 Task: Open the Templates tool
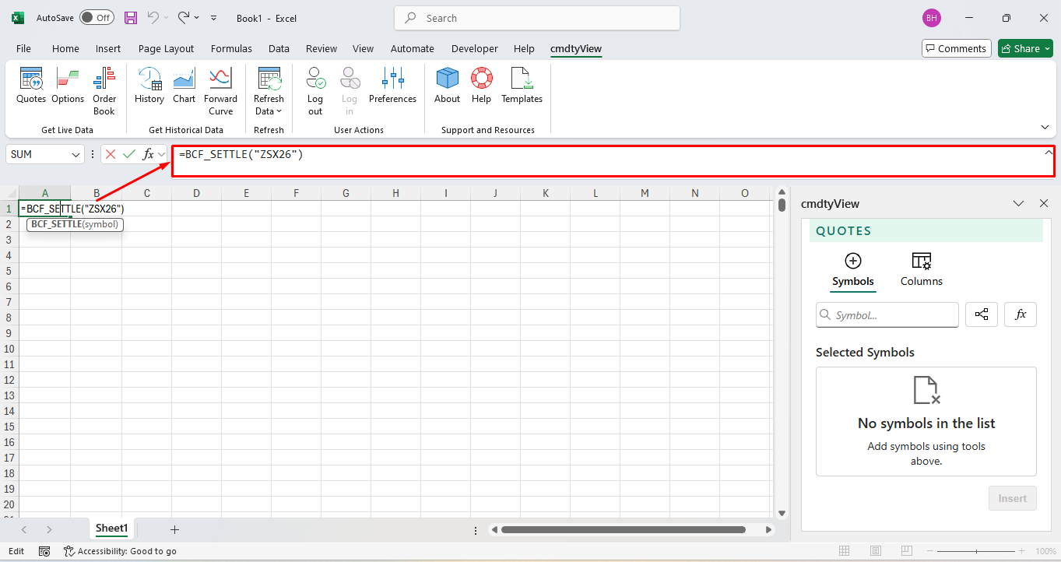pyautogui.click(x=522, y=86)
